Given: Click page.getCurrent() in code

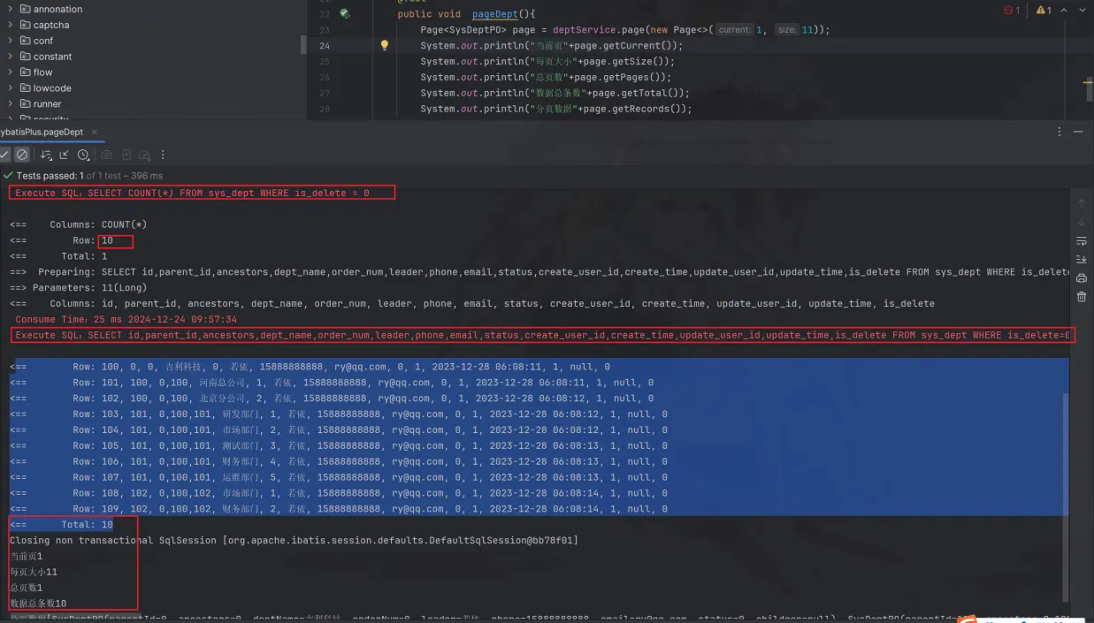Looking at the screenshot, I should click(634, 46).
